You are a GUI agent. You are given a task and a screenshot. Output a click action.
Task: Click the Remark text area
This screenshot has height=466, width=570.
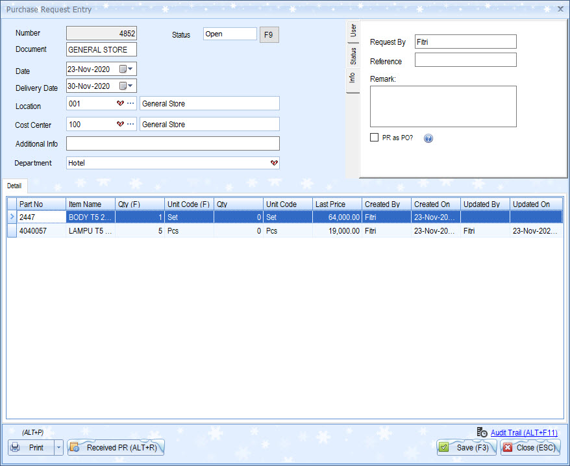443,106
